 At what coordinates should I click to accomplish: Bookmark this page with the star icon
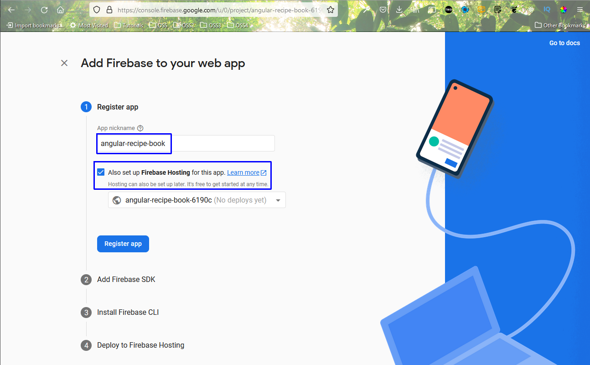click(x=331, y=10)
